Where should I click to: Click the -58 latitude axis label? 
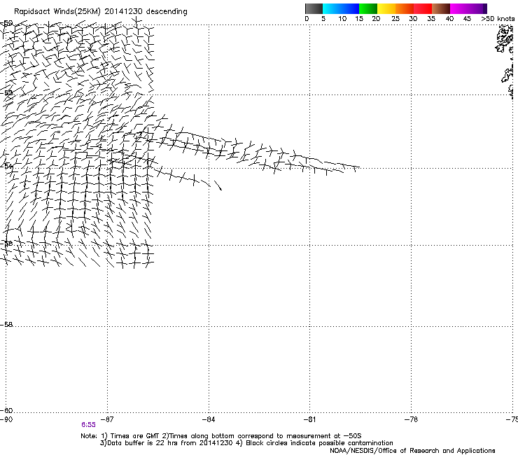click(x=6, y=325)
